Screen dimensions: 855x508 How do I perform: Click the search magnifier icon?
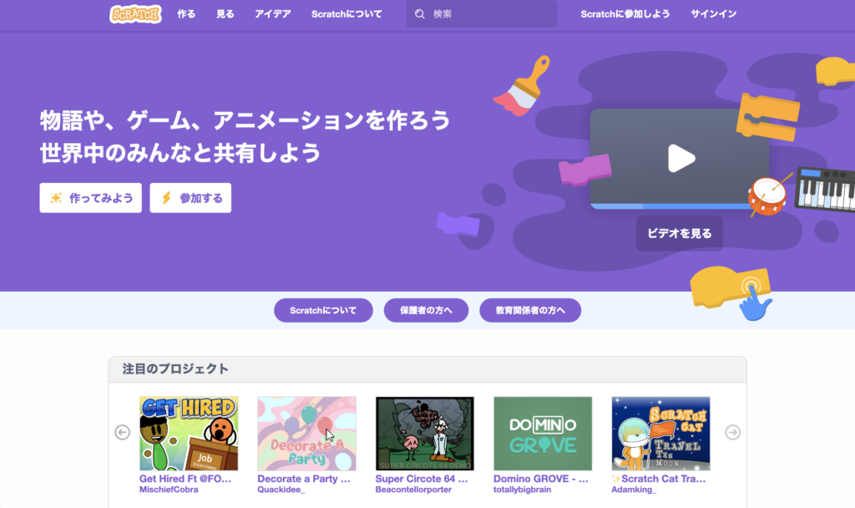point(419,13)
